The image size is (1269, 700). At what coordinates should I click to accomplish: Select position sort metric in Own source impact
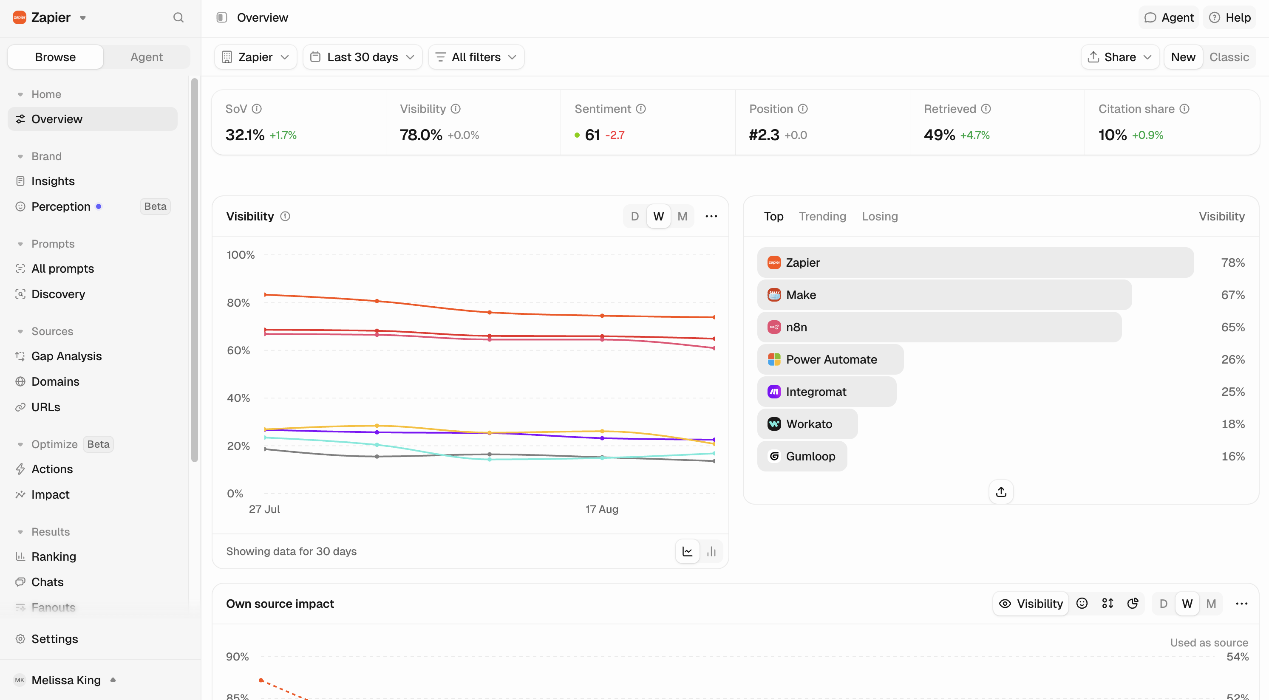click(1108, 604)
